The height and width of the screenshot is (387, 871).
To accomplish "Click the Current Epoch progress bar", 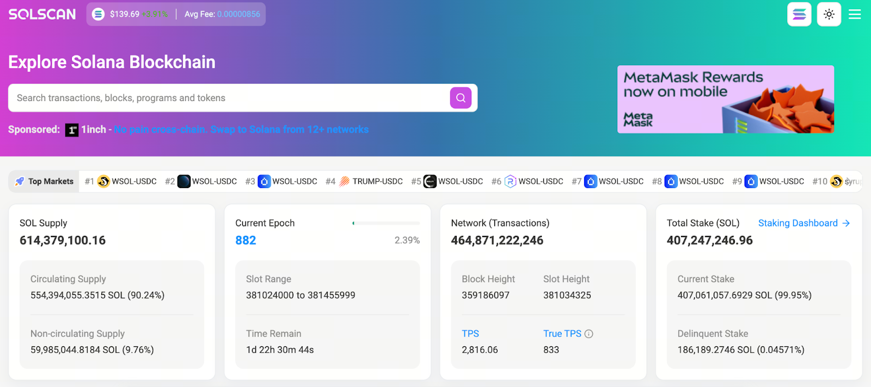I will tap(386, 223).
